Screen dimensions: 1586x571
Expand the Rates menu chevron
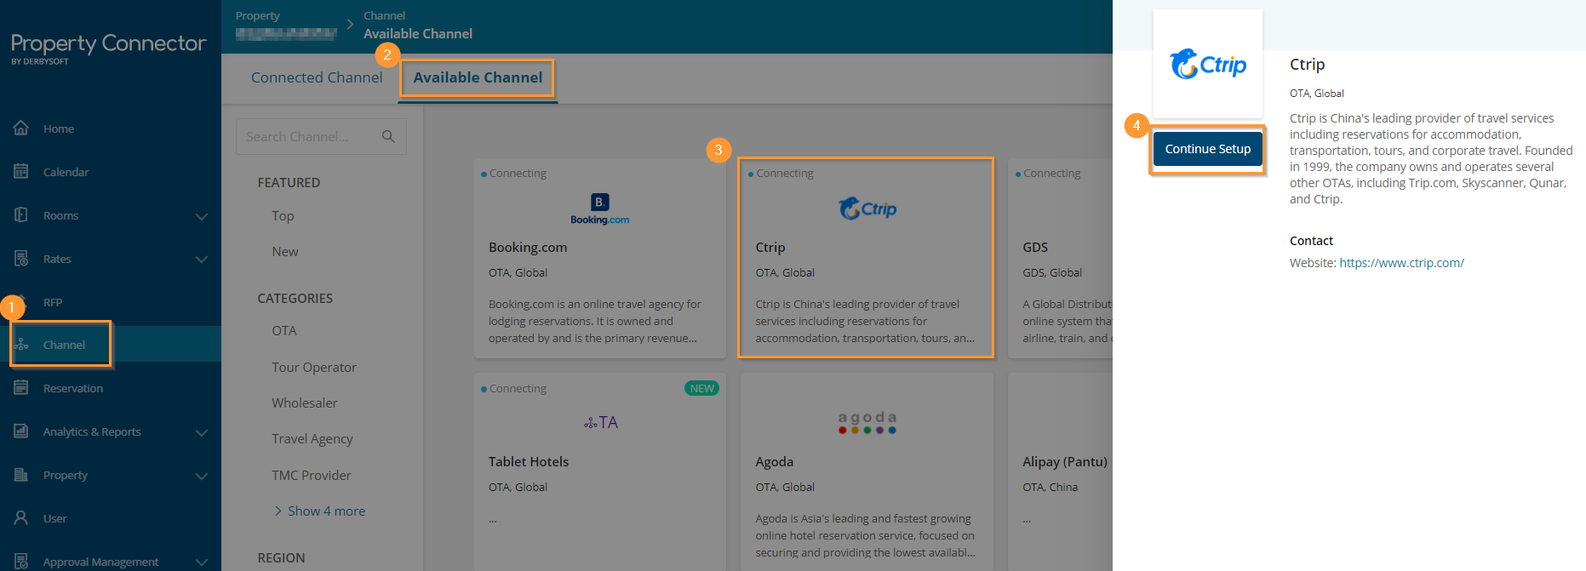pyautogui.click(x=202, y=260)
